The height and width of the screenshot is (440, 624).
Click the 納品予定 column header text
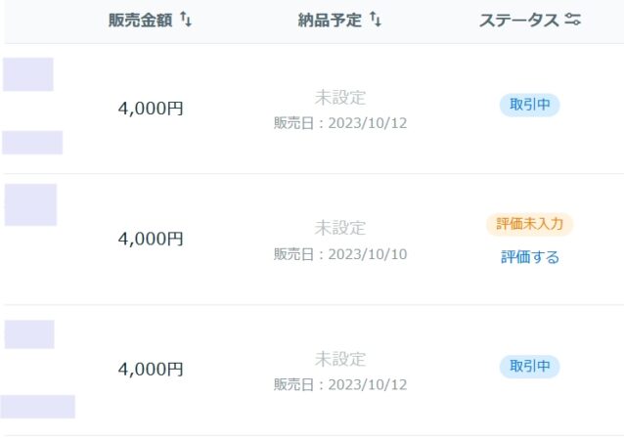(330, 21)
